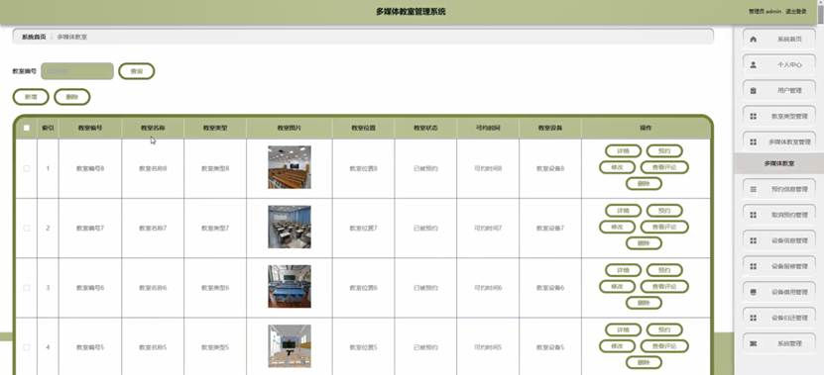Screen dimensions: 824x375
Task: Focus the 教室编号 search input field
Action: [77, 71]
